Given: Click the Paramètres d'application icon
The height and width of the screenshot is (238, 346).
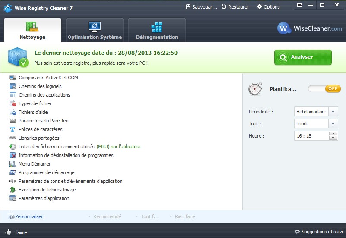Looking at the screenshot, I should click(13, 198).
